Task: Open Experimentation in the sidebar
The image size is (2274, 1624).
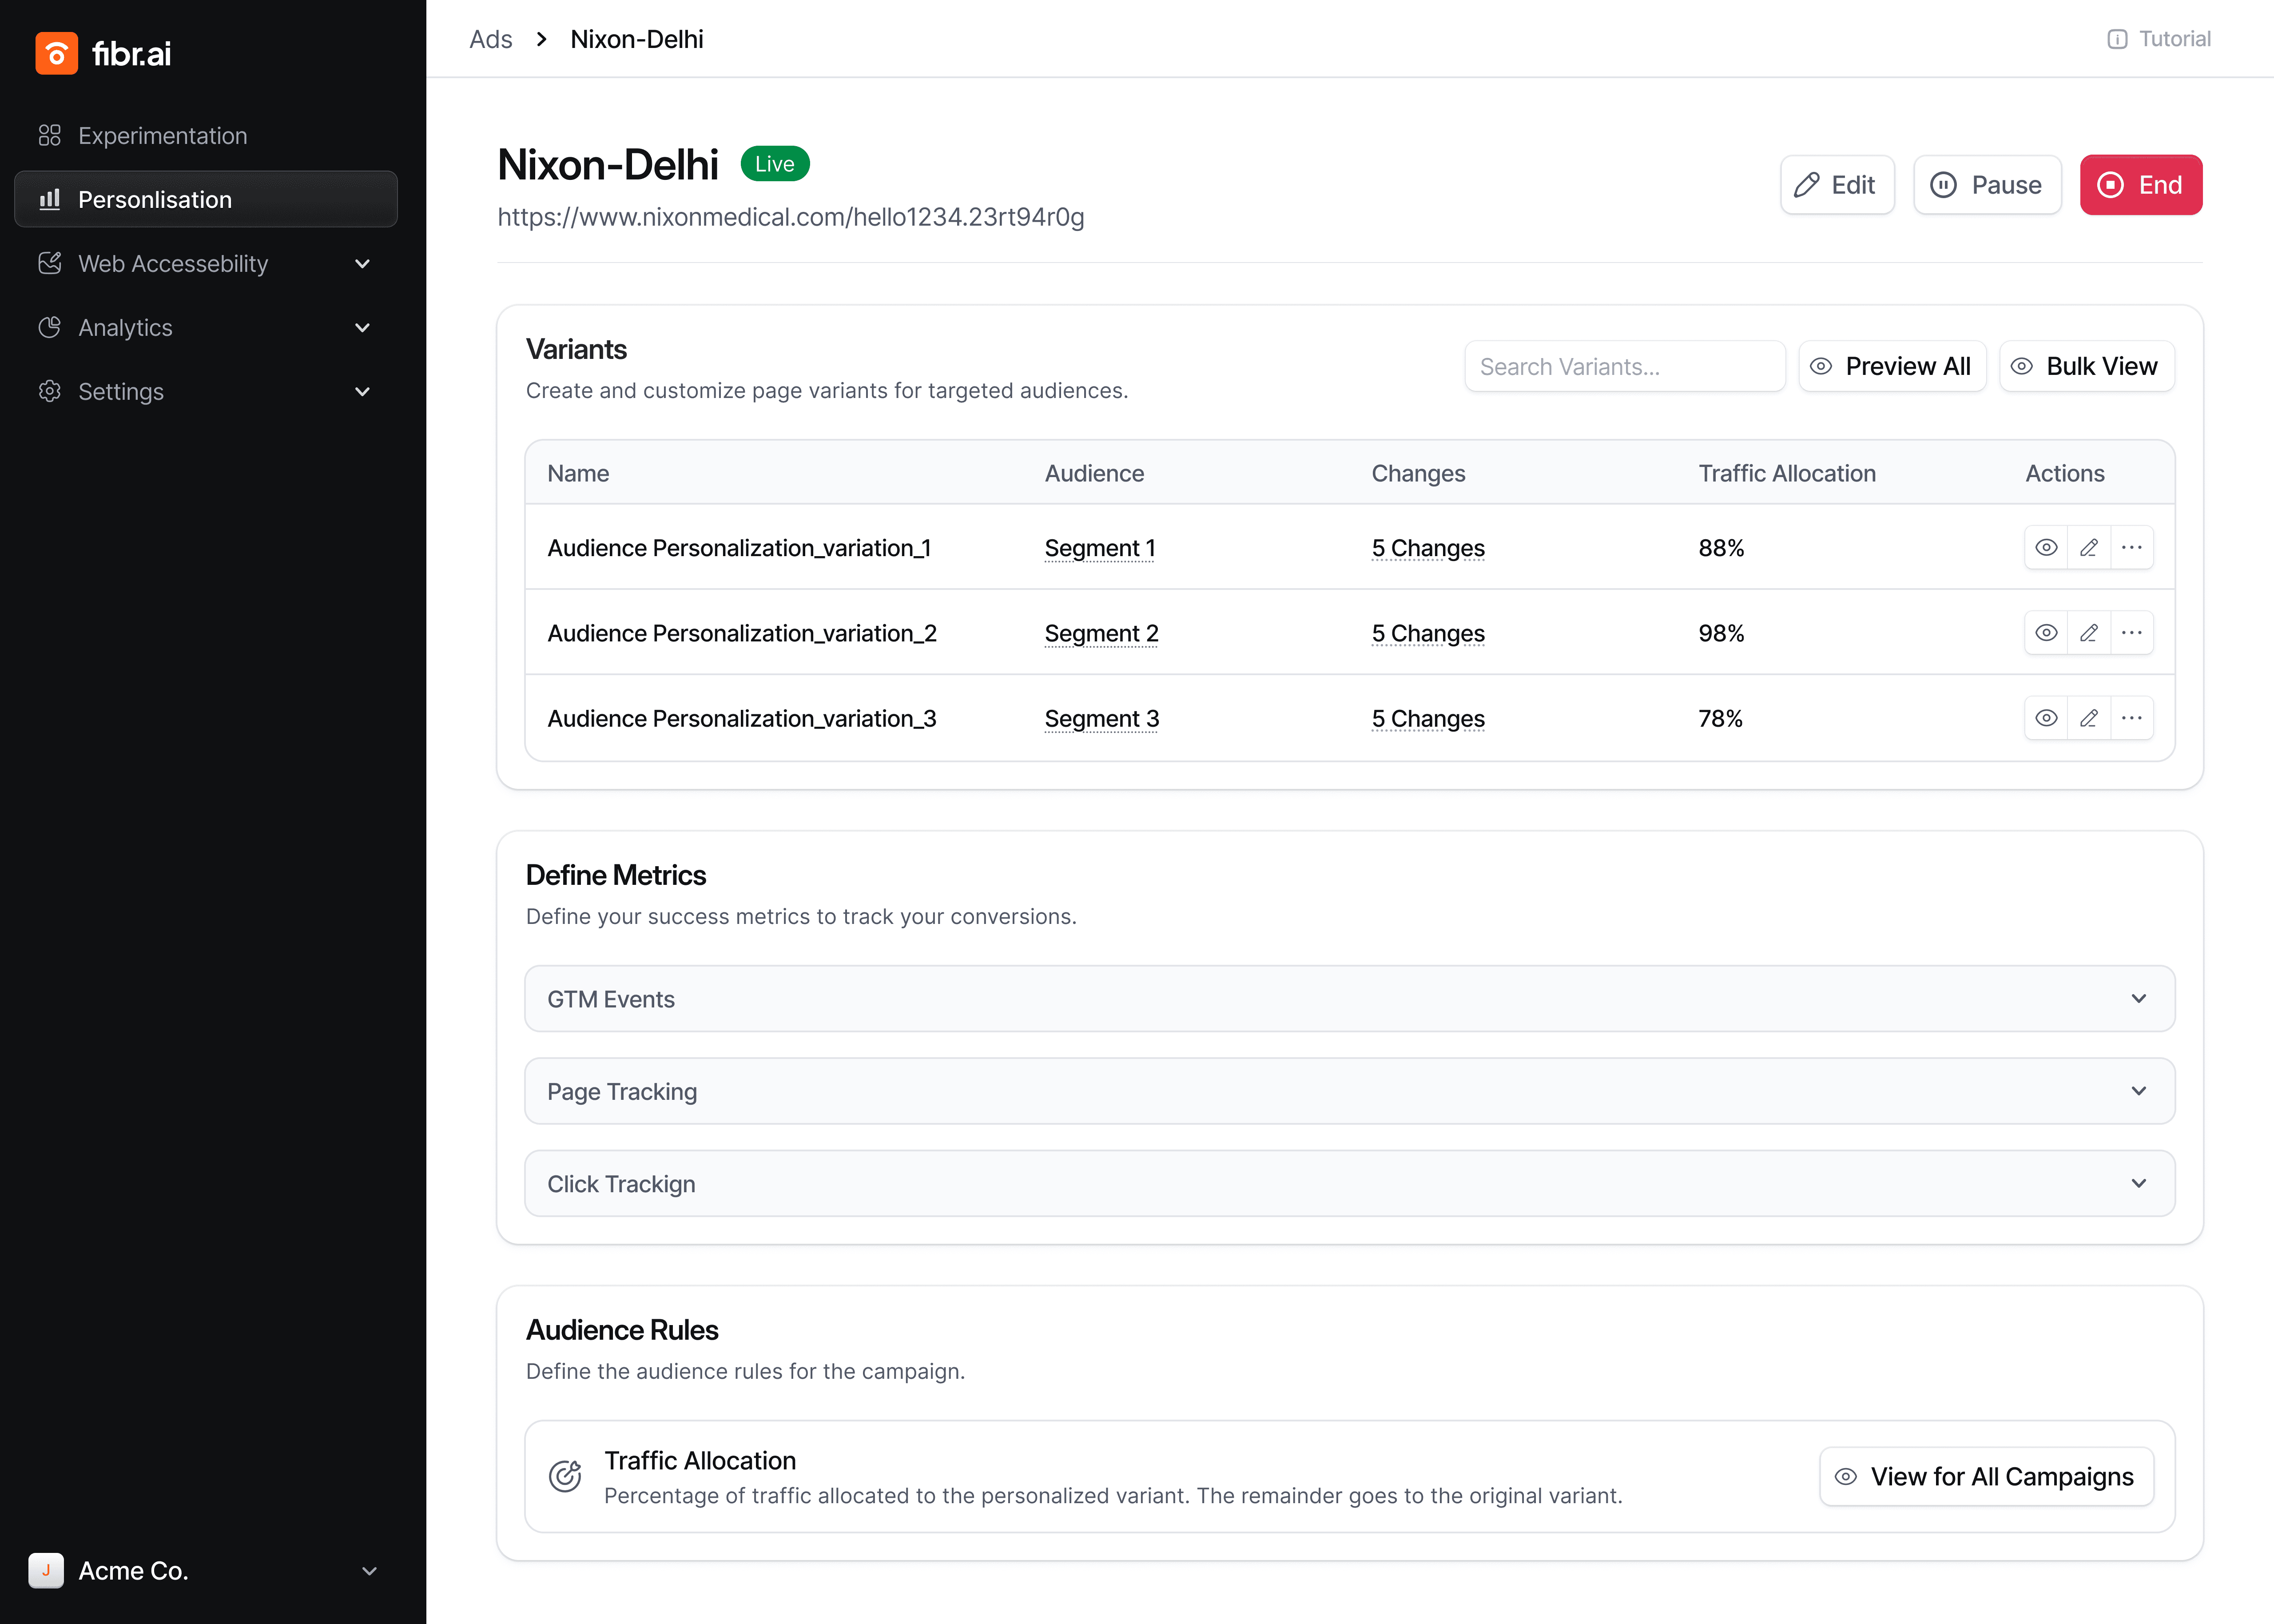Action: [x=163, y=136]
